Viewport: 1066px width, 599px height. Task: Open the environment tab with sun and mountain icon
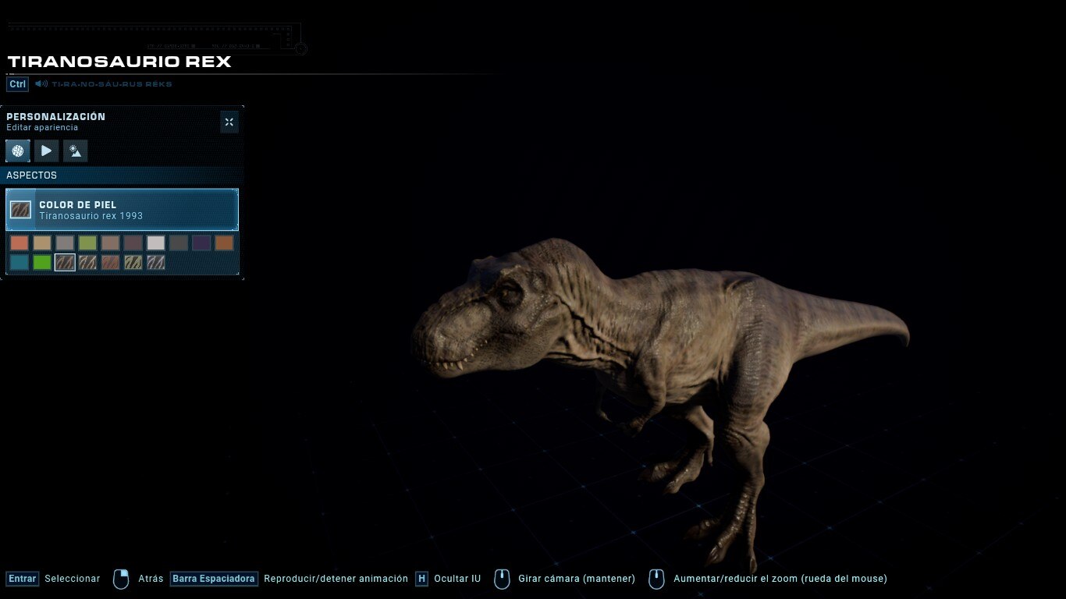tap(76, 151)
